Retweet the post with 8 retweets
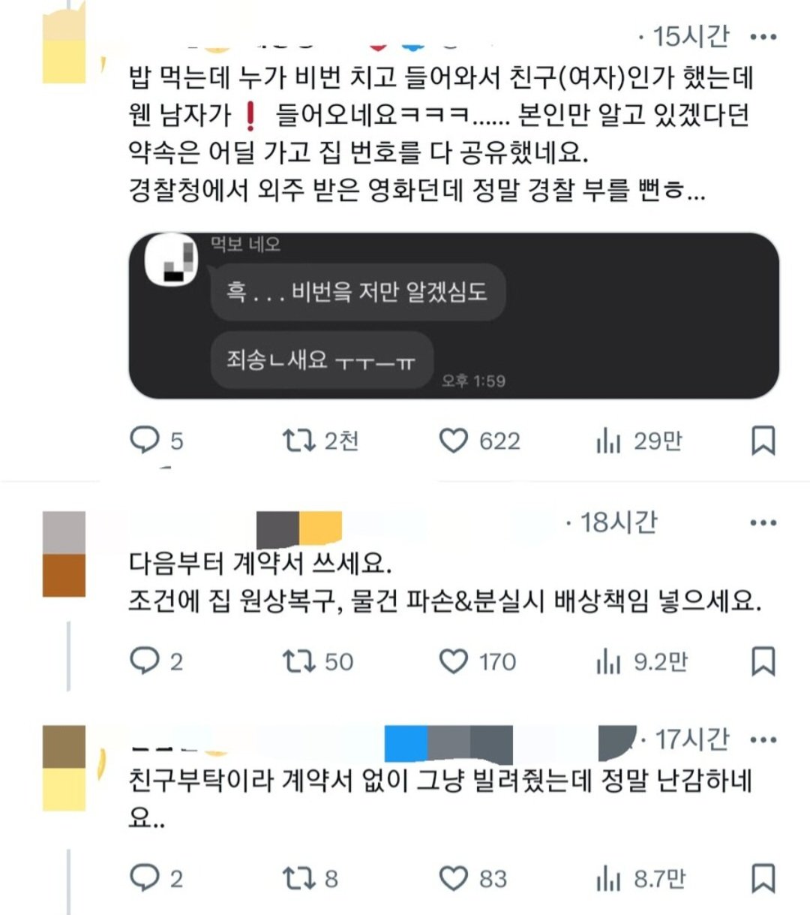Image resolution: width=810 pixels, height=915 pixels. tap(310, 877)
